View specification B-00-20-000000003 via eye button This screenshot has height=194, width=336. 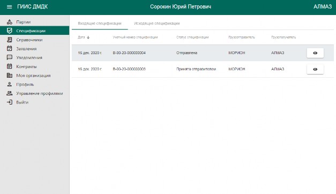[x=315, y=69]
